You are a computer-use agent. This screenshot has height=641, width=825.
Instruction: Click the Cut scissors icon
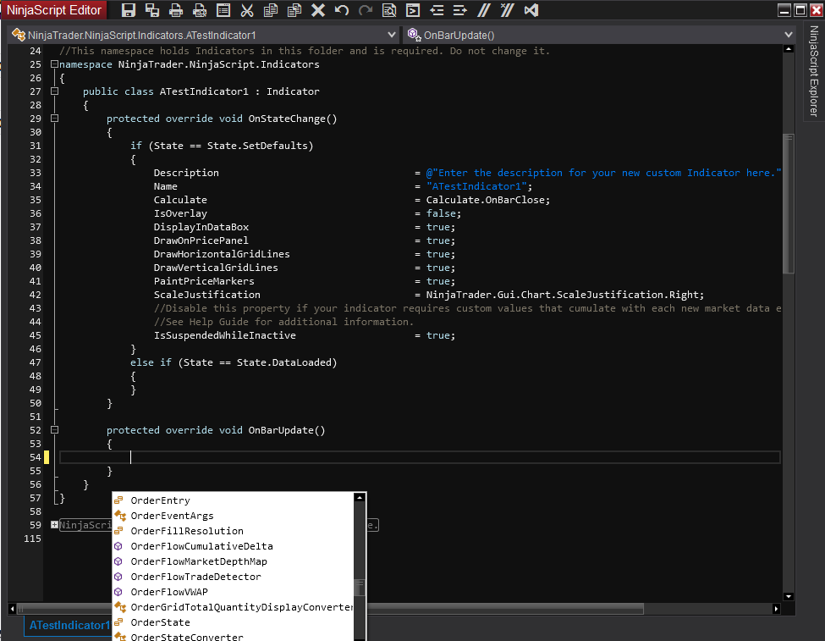[247, 10]
